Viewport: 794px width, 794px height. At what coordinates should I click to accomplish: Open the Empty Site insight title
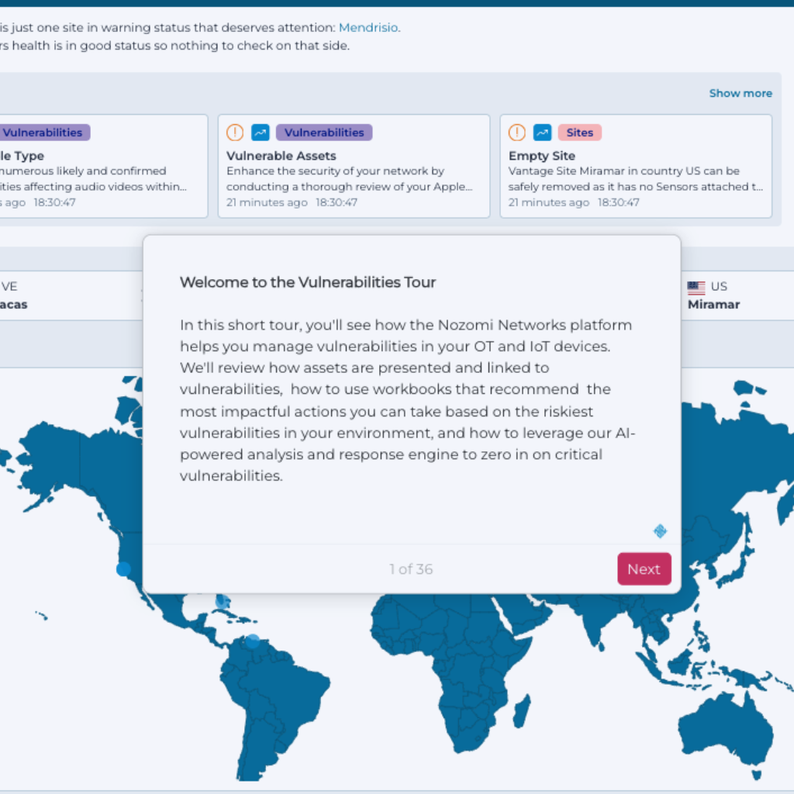541,156
